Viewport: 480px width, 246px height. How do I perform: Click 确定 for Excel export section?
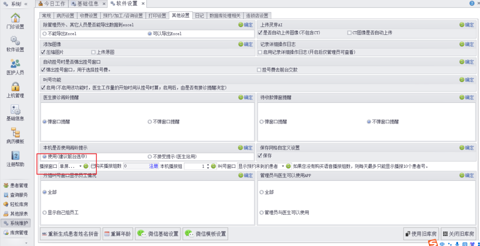coord(246,25)
